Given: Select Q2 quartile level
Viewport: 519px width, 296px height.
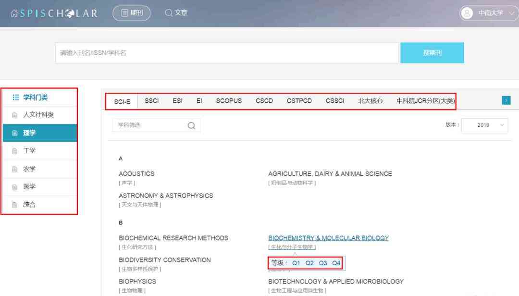Looking at the screenshot, I should tap(309, 263).
